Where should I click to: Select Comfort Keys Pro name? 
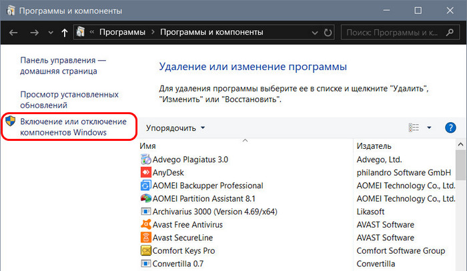coord(183,251)
